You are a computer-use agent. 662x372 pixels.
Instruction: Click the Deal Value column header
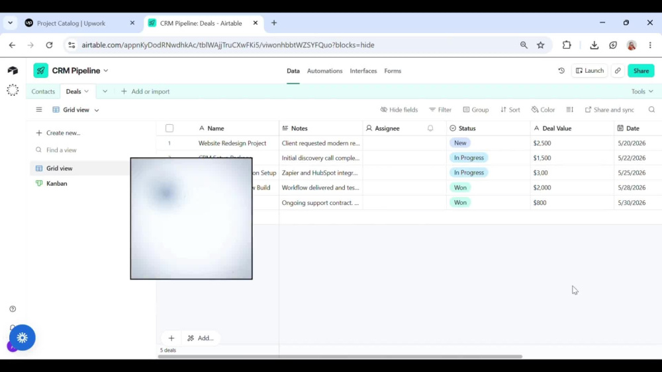[572, 128]
